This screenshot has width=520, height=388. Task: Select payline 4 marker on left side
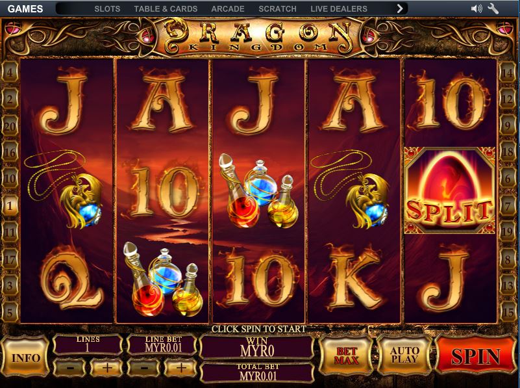[10, 72]
